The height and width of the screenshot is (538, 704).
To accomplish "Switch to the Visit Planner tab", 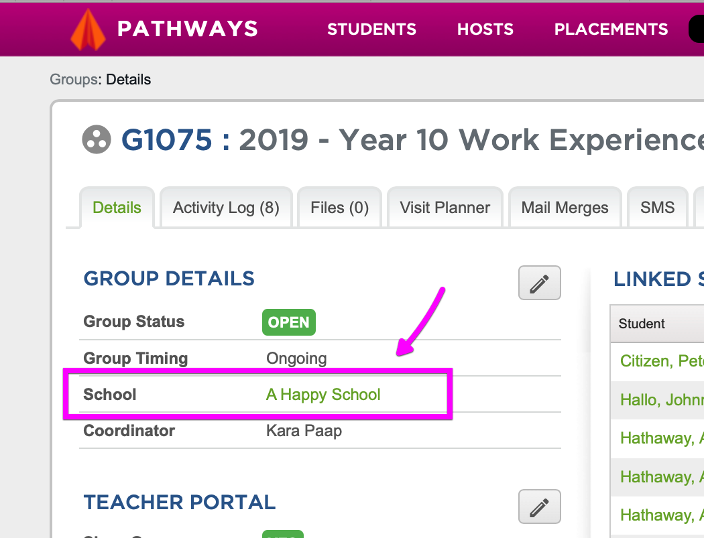I will pos(445,208).
